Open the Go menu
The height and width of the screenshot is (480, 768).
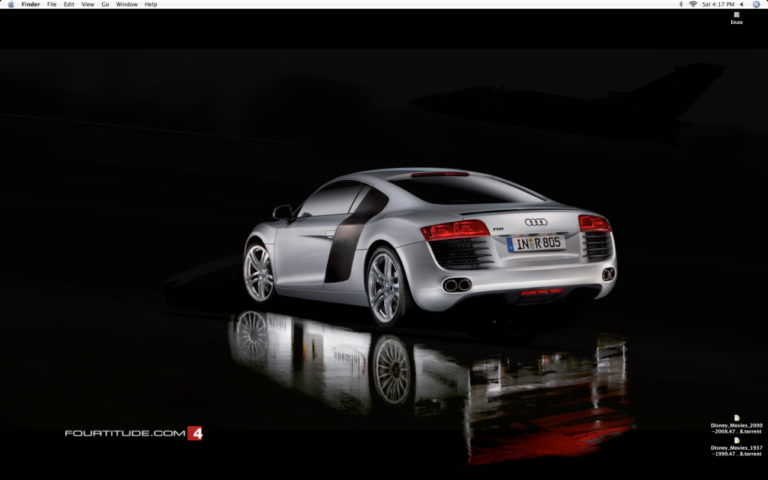click(105, 4)
